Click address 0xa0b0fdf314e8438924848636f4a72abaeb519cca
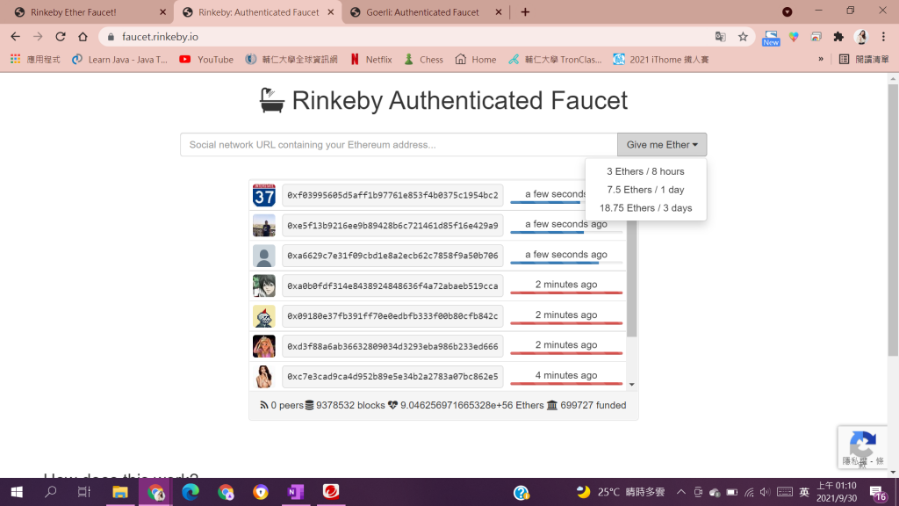Viewport: 899px width, 506px height. [x=392, y=286]
